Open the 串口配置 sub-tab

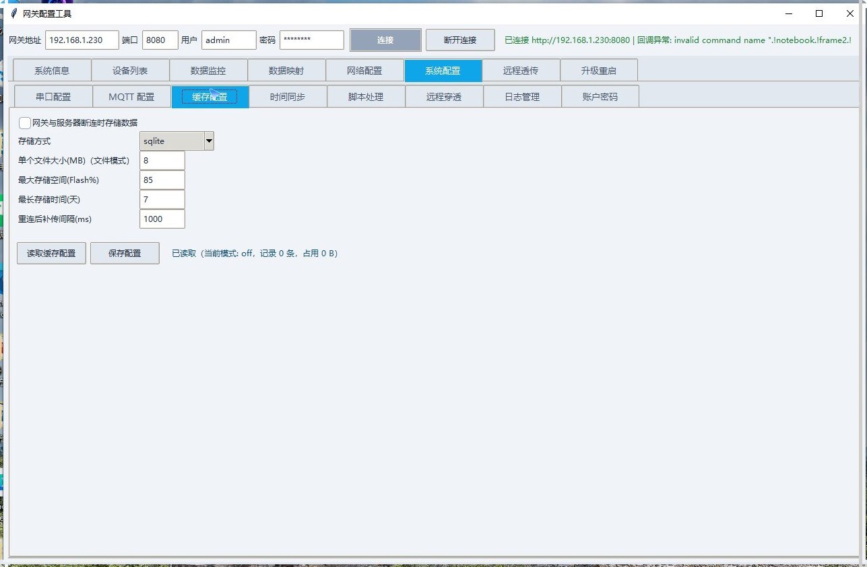click(x=53, y=97)
